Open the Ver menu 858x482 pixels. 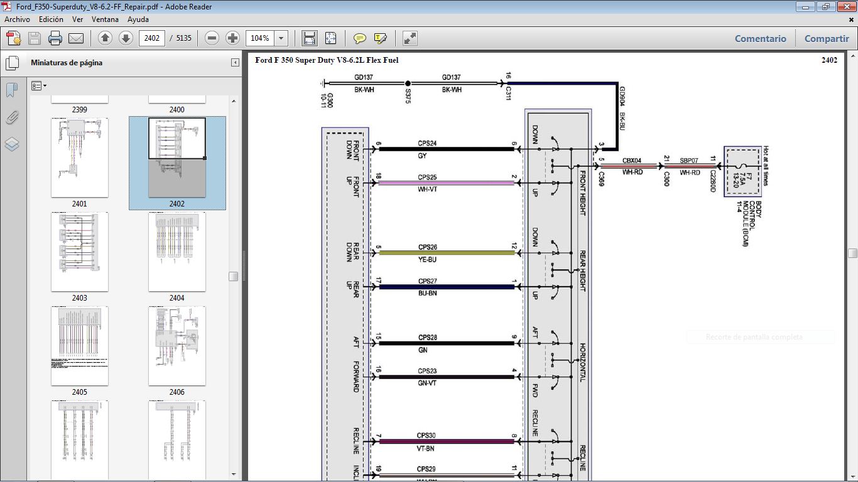pyautogui.click(x=78, y=19)
